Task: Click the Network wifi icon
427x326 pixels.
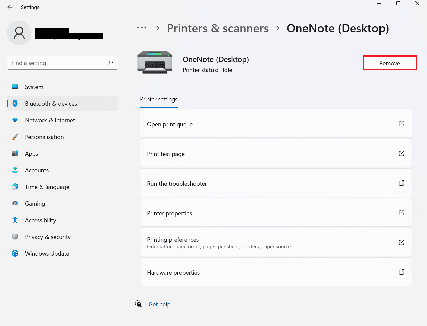Action: [x=15, y=120]
